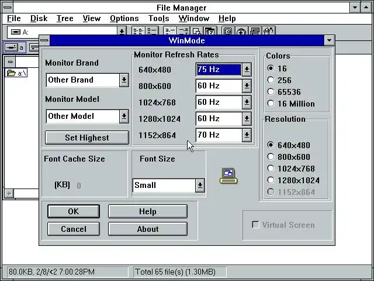This screenshot has height=281, width=374.
Task: Click the Other Model text field
Action: [83, 116]
